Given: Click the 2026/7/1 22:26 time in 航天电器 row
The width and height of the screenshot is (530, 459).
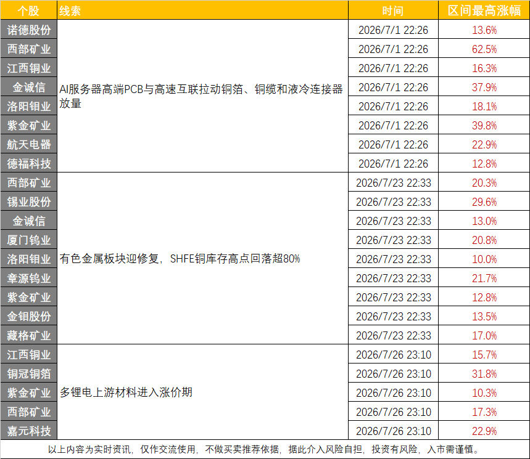Looking at the screenshot, I should [393, 145].
